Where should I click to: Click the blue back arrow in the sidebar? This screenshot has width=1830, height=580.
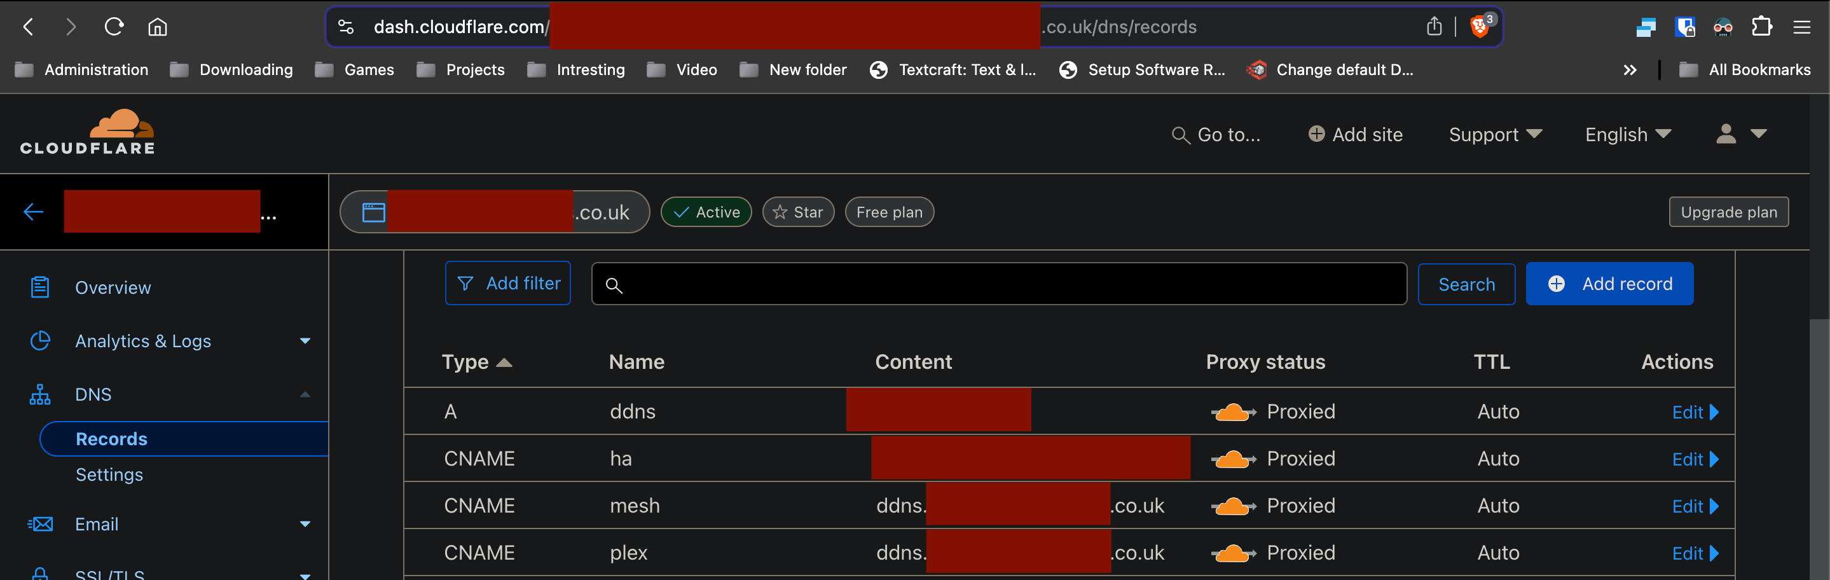pos(34,212)
